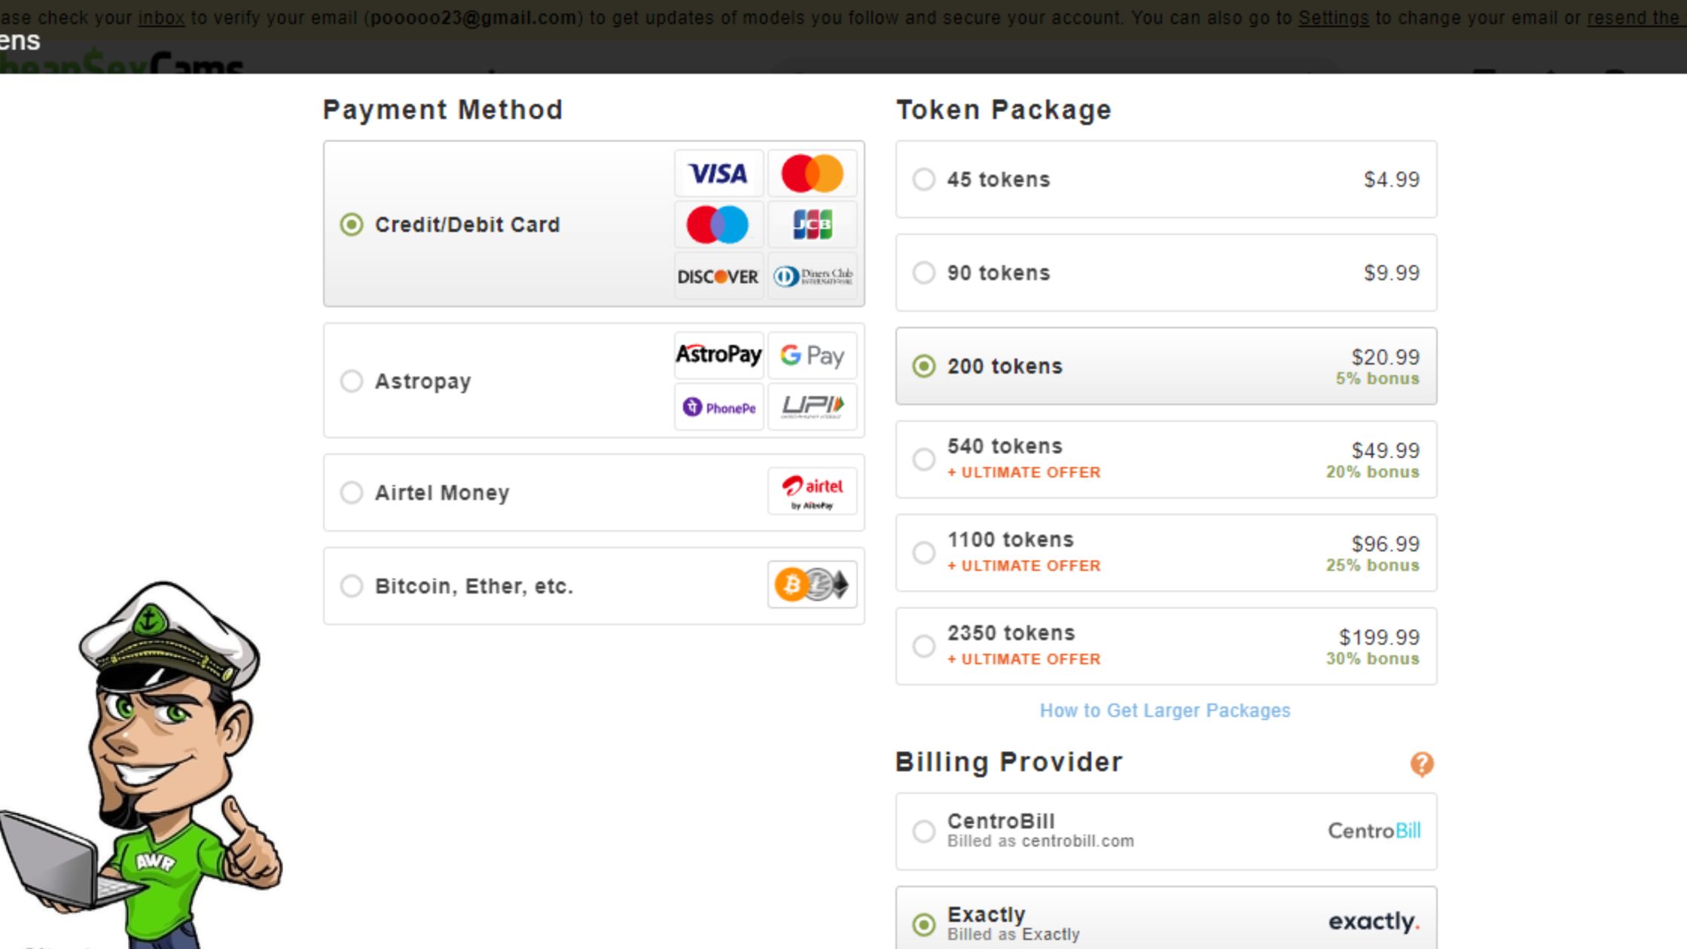The image size is (1687, 949).
Task: Pick the 45 tokens package
Action: pyautogui.click(x=924, y=180)
